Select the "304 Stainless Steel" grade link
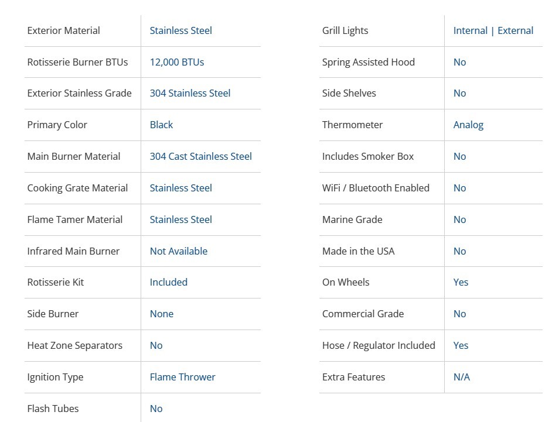559x422 pixels. pos(190,93)
